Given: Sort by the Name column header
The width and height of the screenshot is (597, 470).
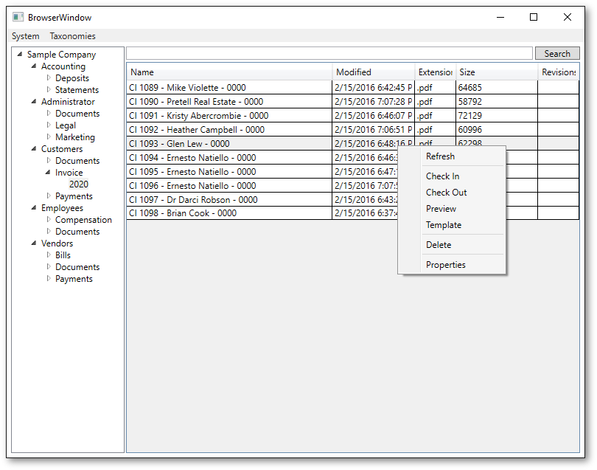Looking at the screenshot, I should (229, 72).
